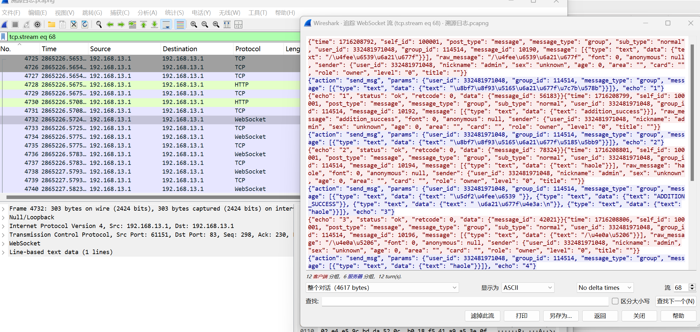Open the 帮助(H) menu

click(285, 13)
